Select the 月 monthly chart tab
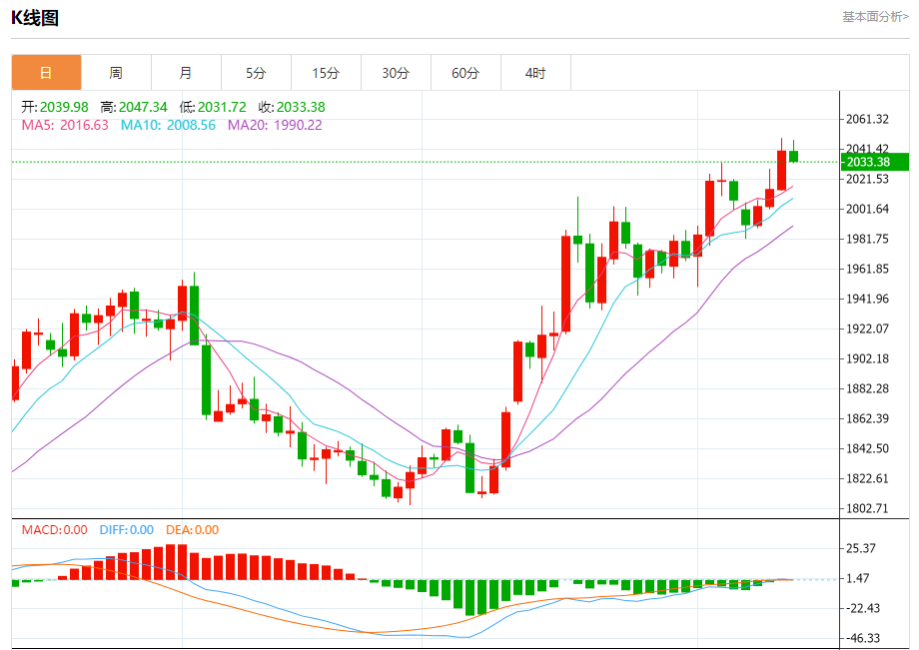Viewport: 919px width, 650px height. pyautogui.click(x=186, y=73)
